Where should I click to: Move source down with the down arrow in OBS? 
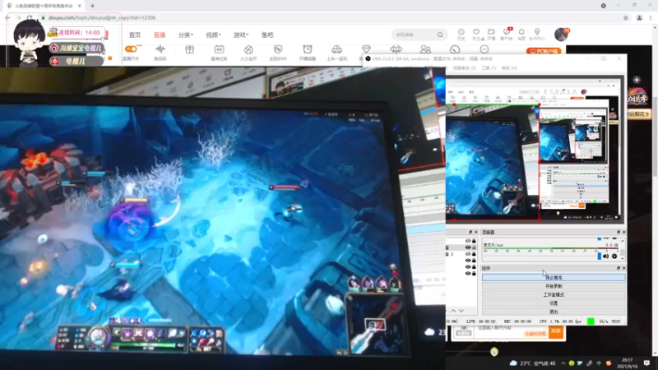[461, 311]
